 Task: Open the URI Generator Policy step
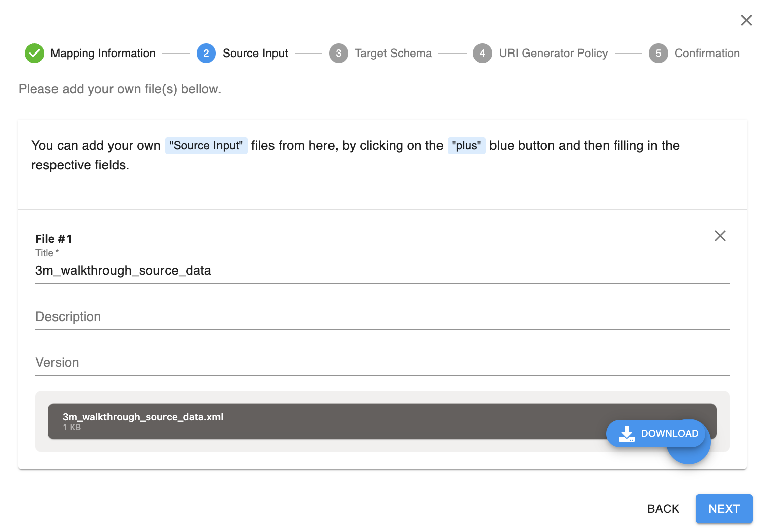pyautogui.click(x=482, y=53)
